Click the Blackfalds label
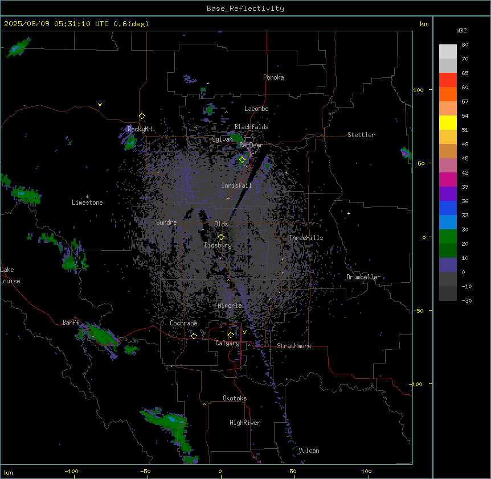Image resolution: width=491 pixels, height=479 pixels. coord(251,127)
